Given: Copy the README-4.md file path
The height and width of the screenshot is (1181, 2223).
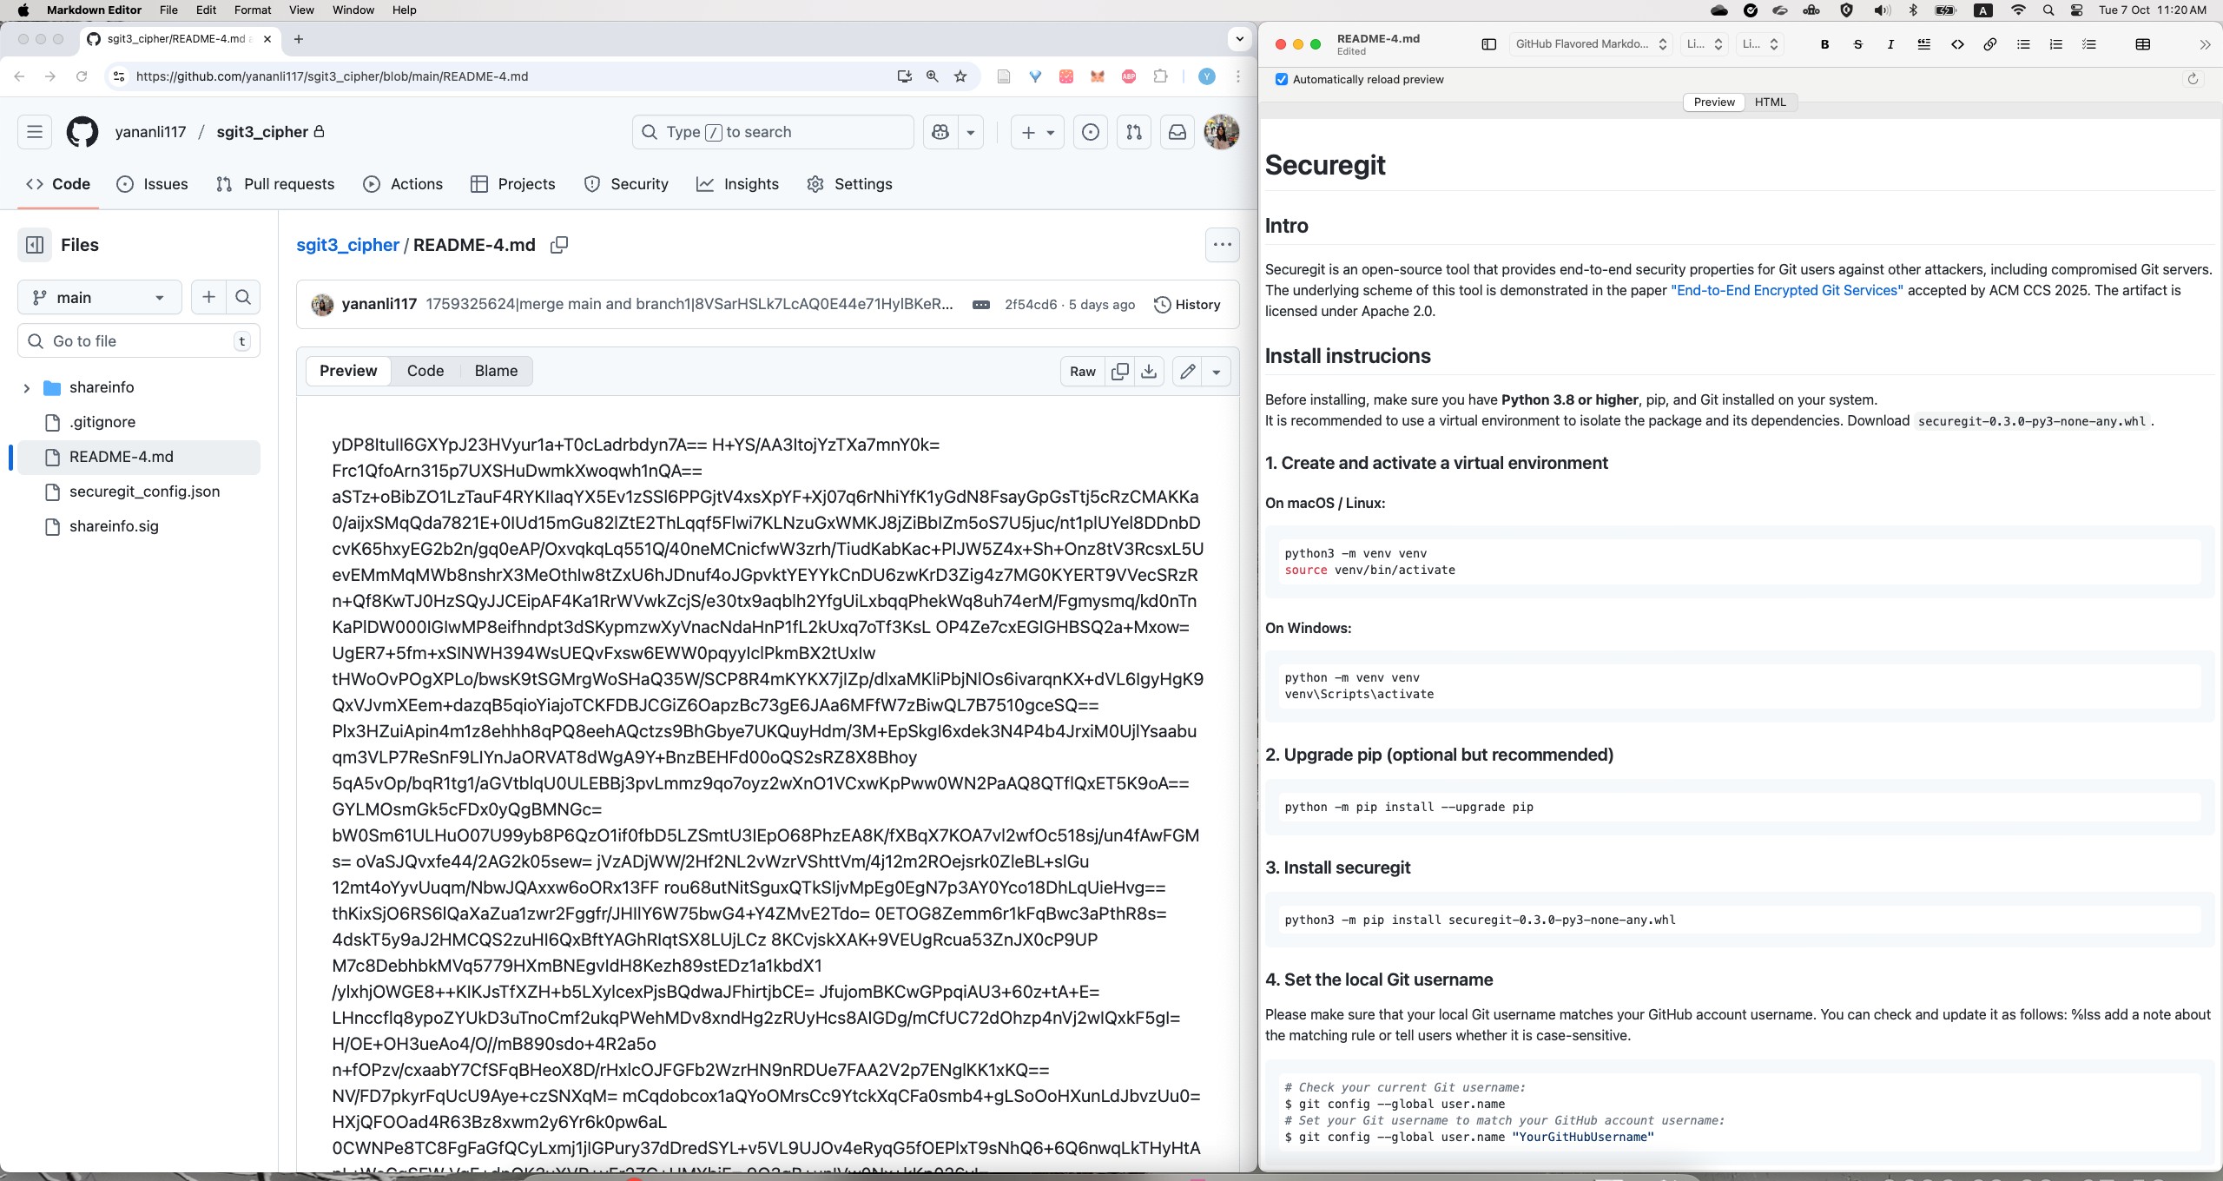Looking at the screenshot, I should [559, 245].
